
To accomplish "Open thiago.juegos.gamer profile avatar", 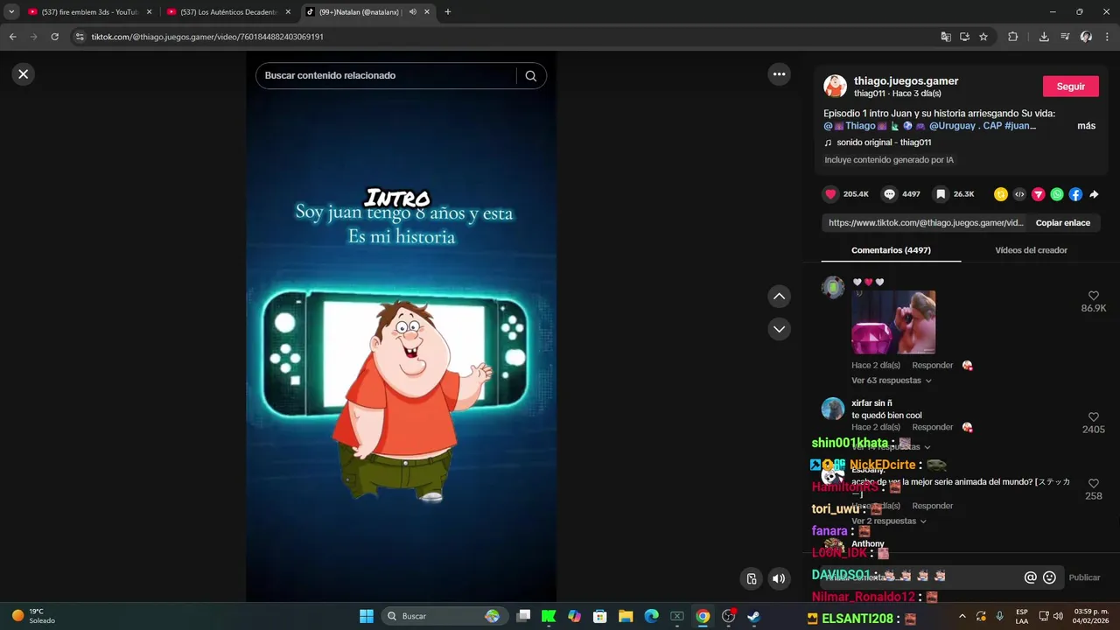I will point(835,86).
